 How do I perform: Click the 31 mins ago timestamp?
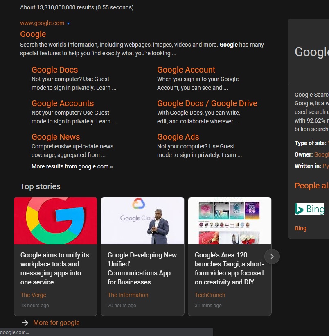point(208,306)
